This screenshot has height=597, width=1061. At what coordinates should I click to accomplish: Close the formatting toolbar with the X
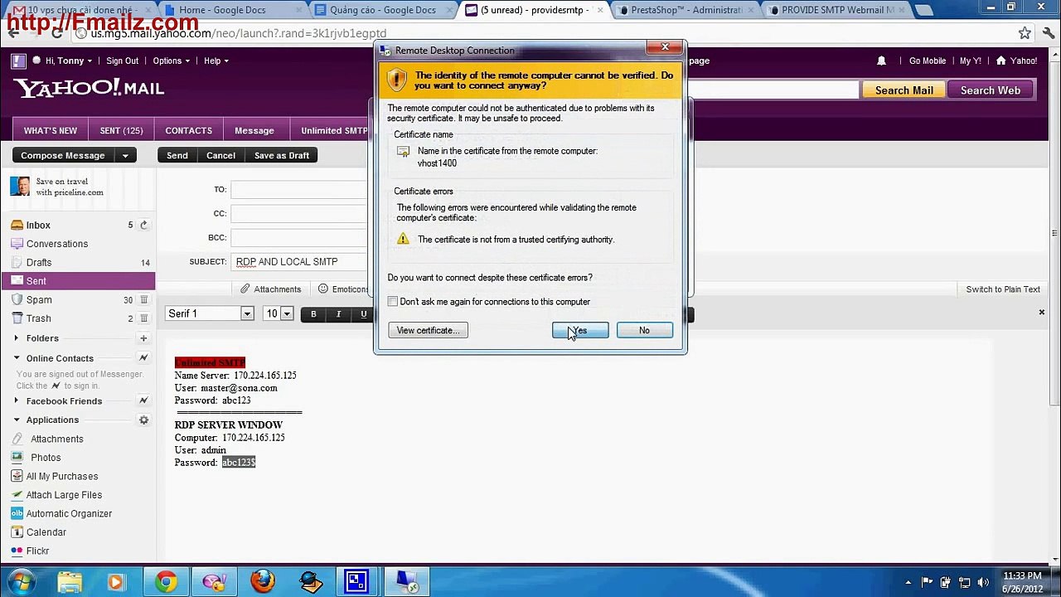tap(1042, 313)
